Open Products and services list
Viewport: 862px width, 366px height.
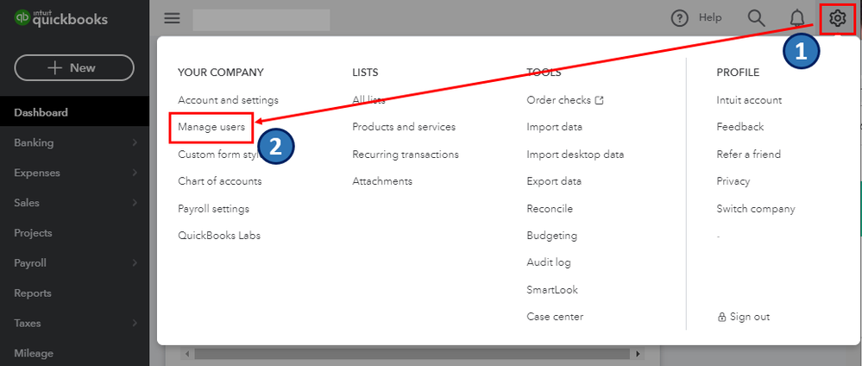[404, 127]
